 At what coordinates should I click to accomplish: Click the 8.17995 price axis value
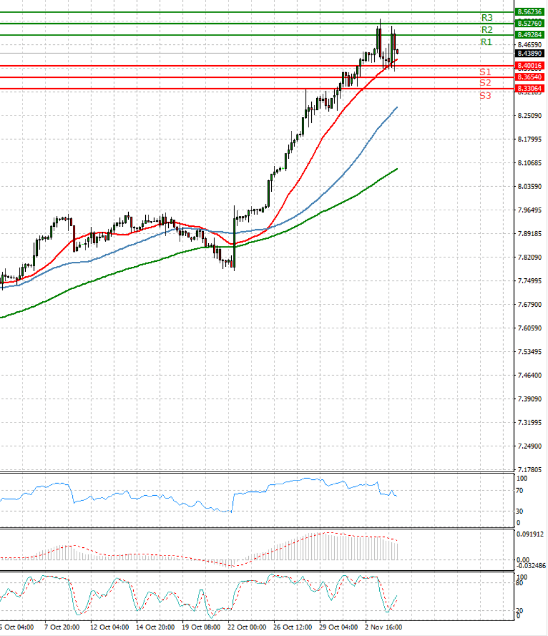click(529, 139)
